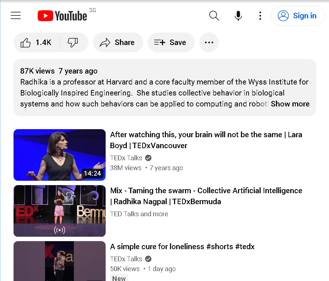This screenshot has width=329, height=281.
Task: Share this video
Action: click(118, 42)
